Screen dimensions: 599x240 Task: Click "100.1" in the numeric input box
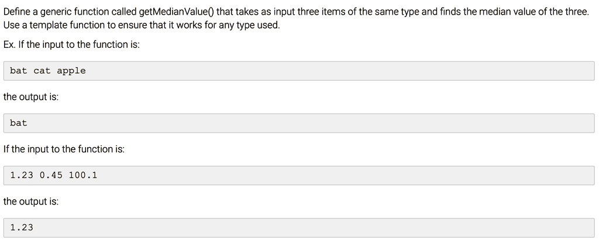(x=82, y=175)
